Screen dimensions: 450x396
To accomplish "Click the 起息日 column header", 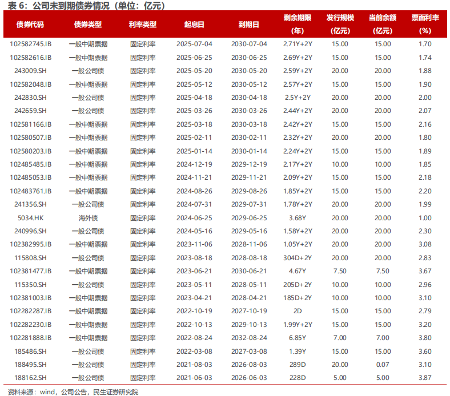I will 194,25.
